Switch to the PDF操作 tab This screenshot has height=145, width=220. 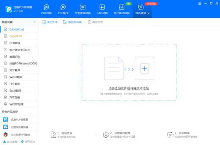tap(63, 10)
